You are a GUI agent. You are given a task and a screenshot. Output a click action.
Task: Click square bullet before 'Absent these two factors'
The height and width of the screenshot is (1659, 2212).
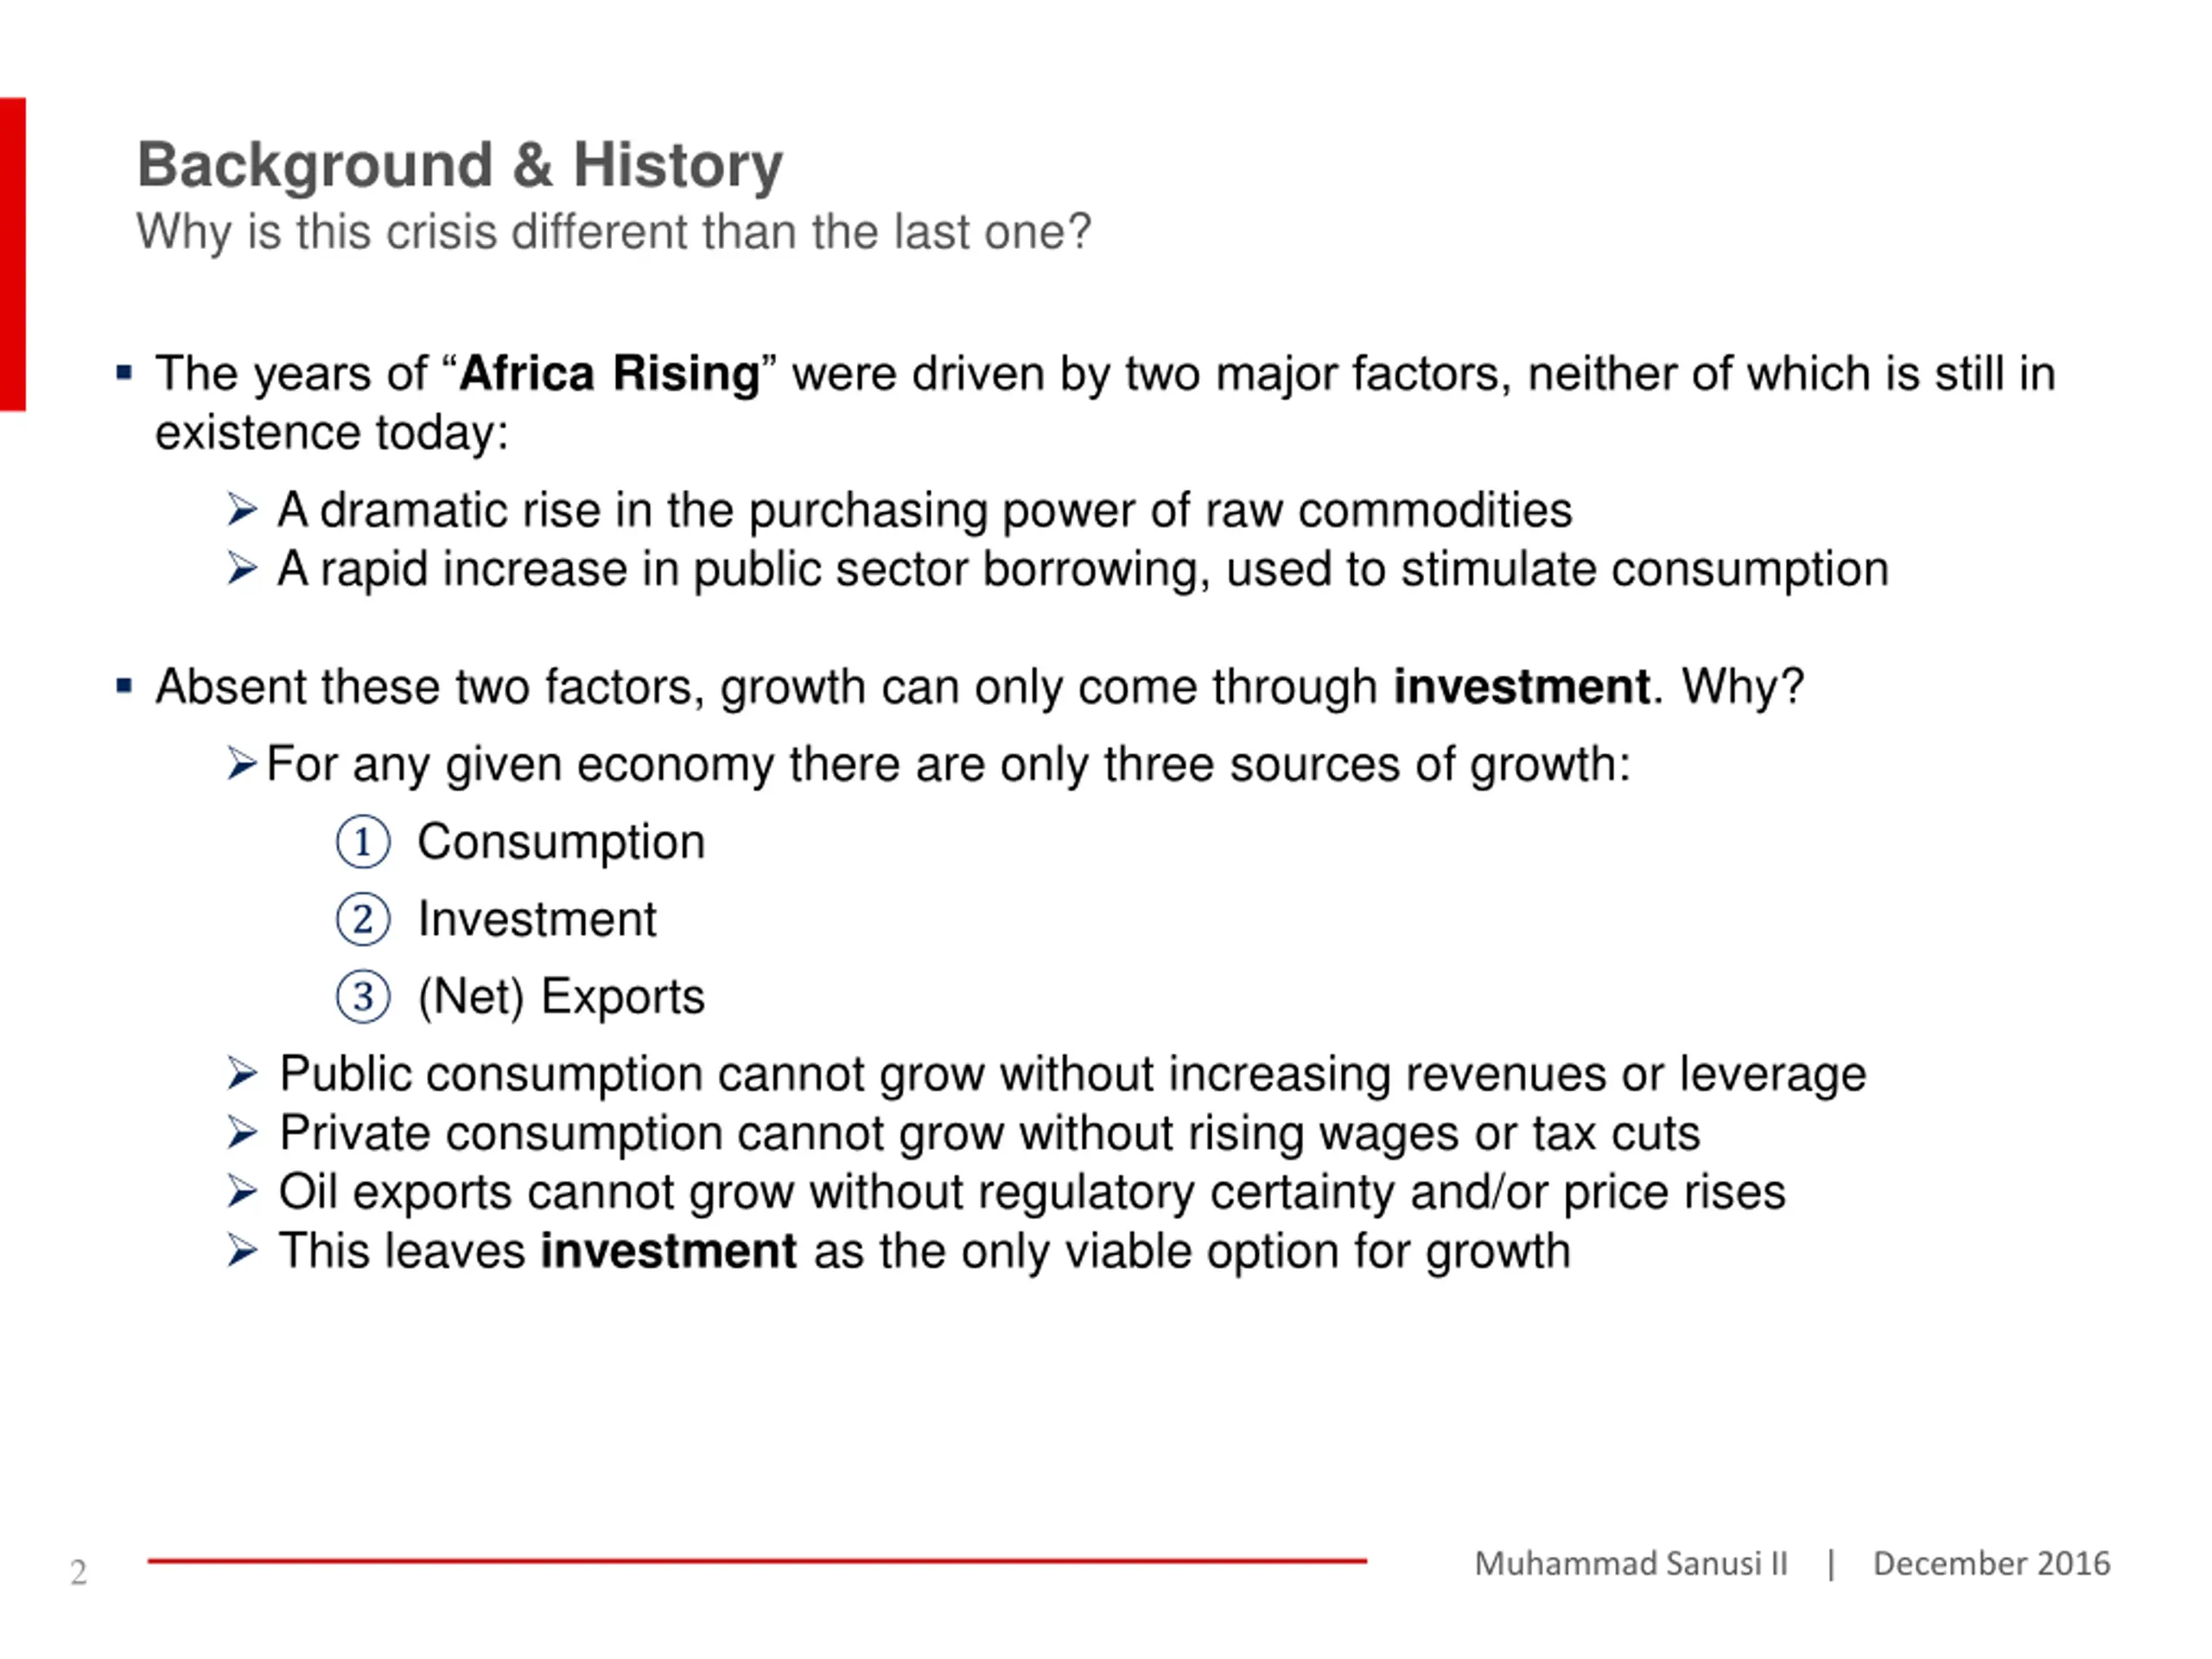124,687
